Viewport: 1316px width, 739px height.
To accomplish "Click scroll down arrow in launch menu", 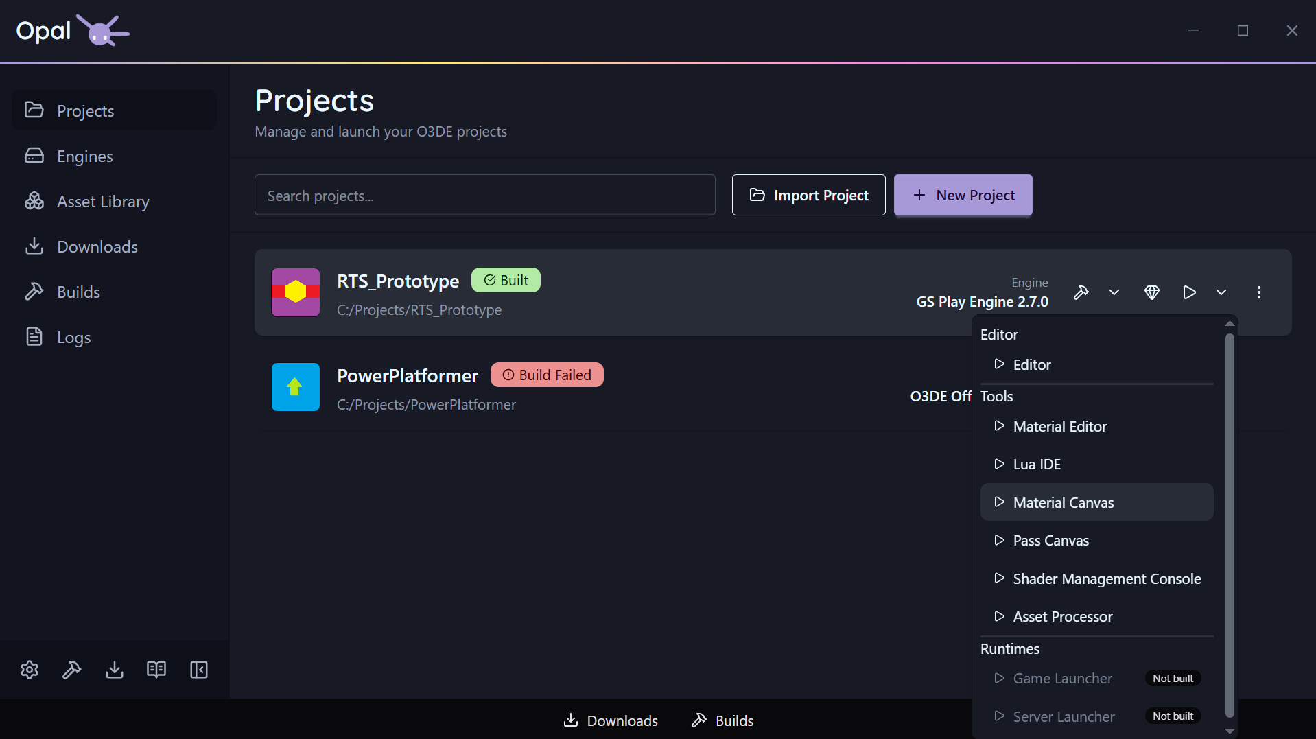I will click(x=1230, y=731).
